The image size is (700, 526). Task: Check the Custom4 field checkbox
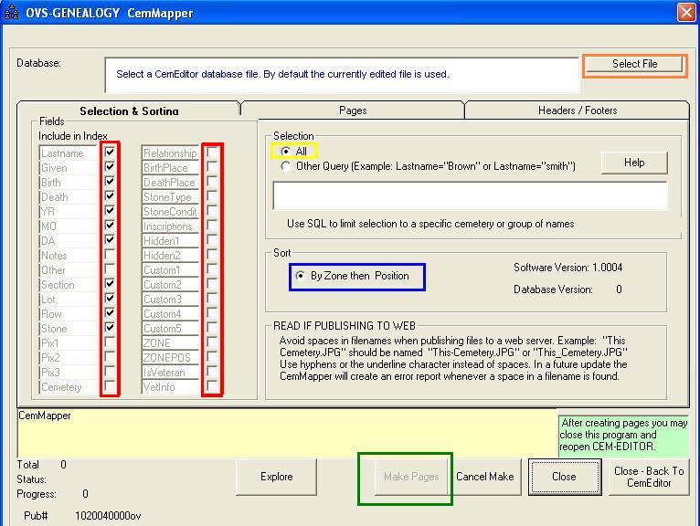(212, 313)
